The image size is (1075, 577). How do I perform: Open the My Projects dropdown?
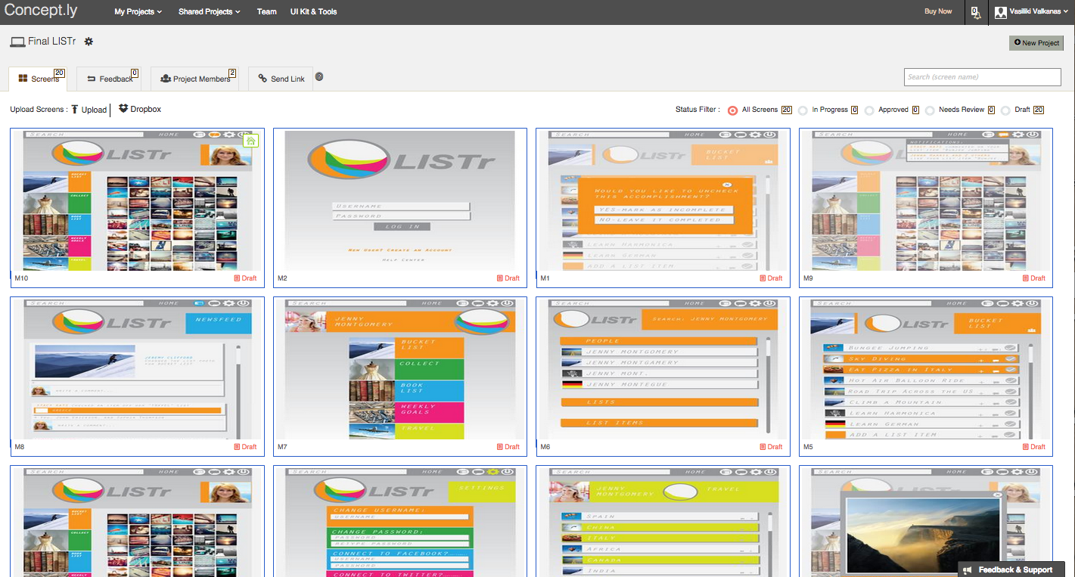click(x=138, y=11)
